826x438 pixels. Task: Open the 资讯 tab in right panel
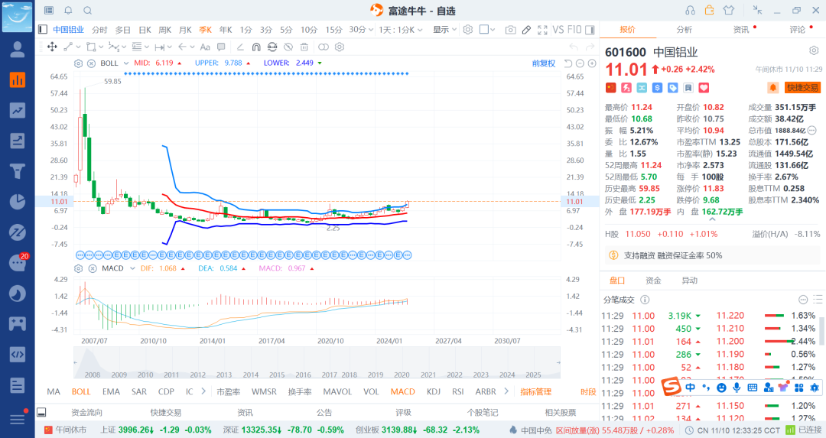741,30
